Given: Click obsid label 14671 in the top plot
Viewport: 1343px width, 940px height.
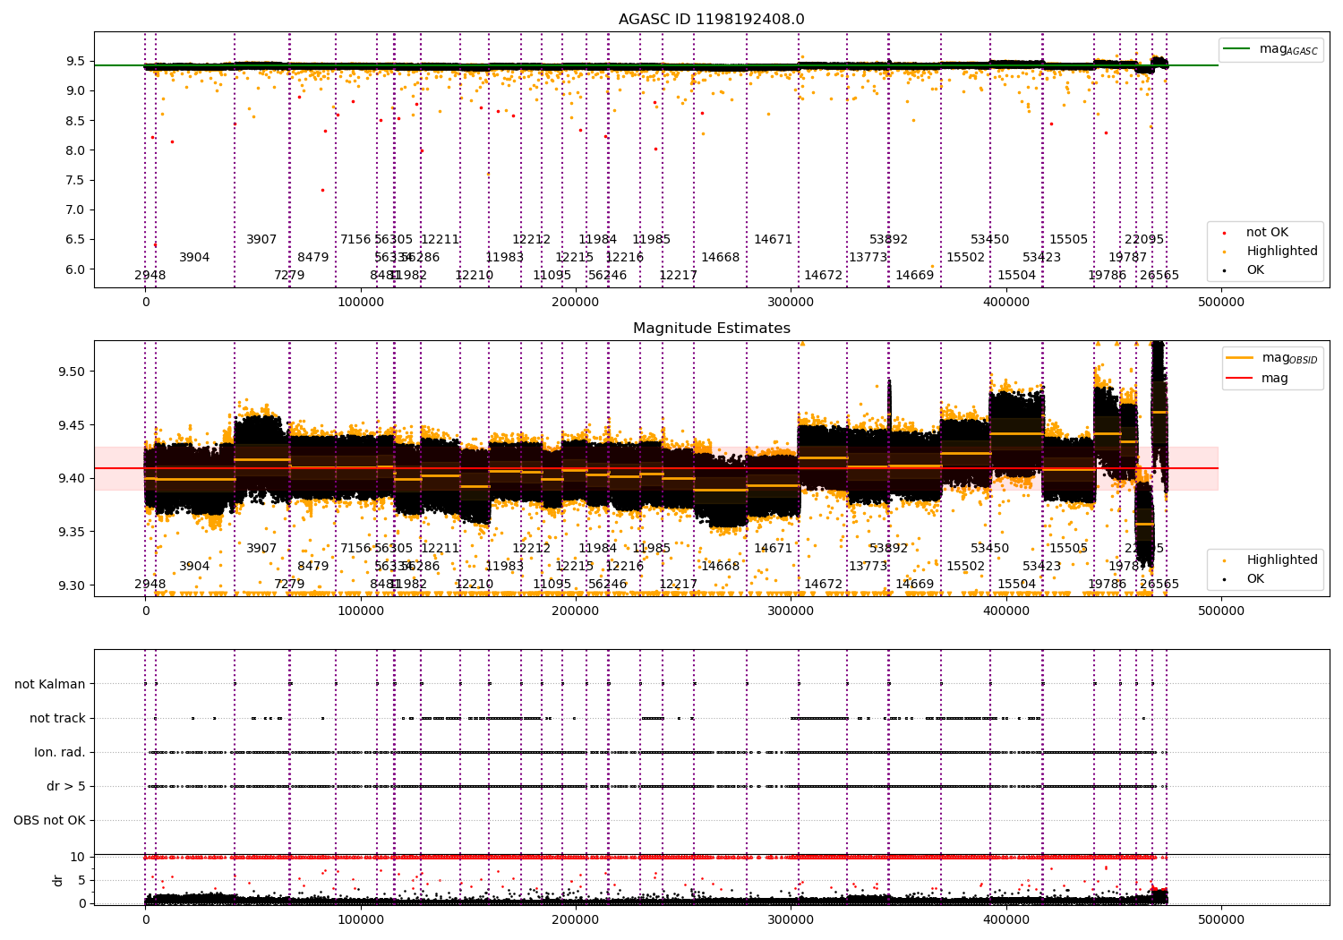Looking at the screenshot, I should 774,239.
